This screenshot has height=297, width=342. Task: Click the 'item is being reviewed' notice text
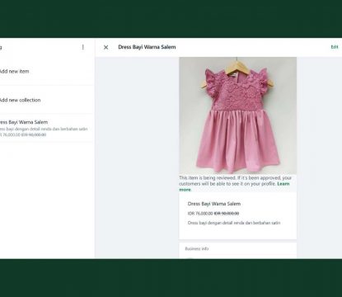pyautogui.click(x=235, y=183)
